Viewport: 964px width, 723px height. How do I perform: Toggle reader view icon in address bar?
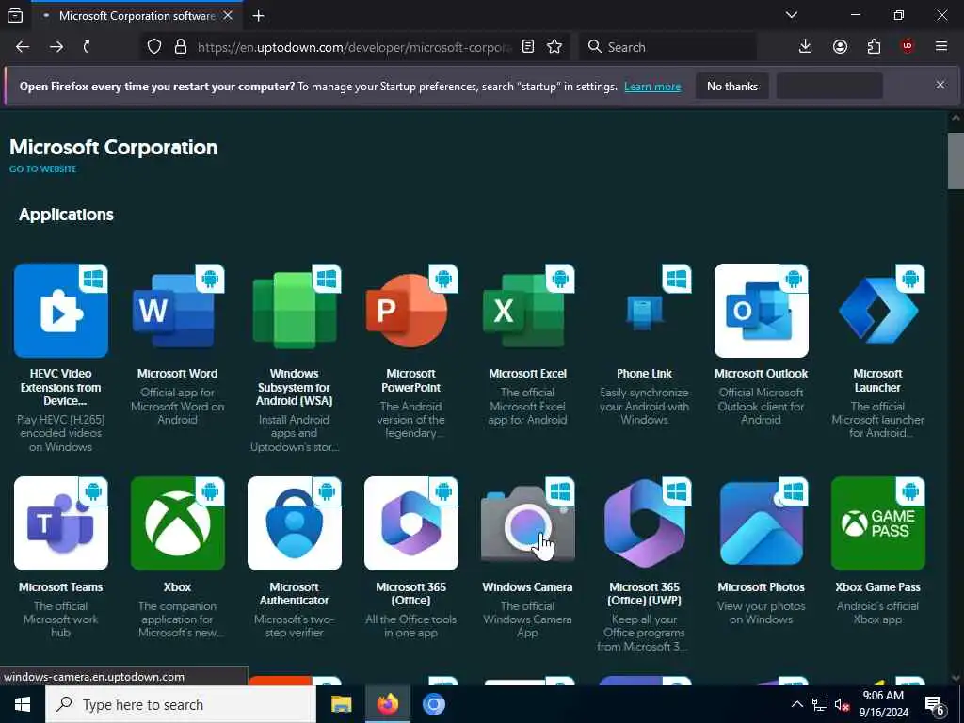[x=527, y=47]
